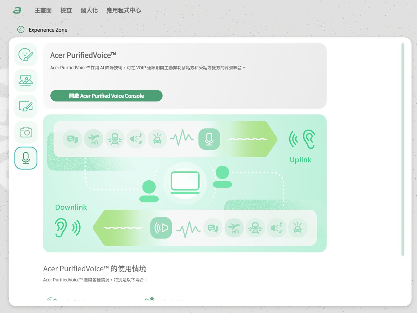Click the Uplink waveform pulse icon
417x313 pixels.
182,138
